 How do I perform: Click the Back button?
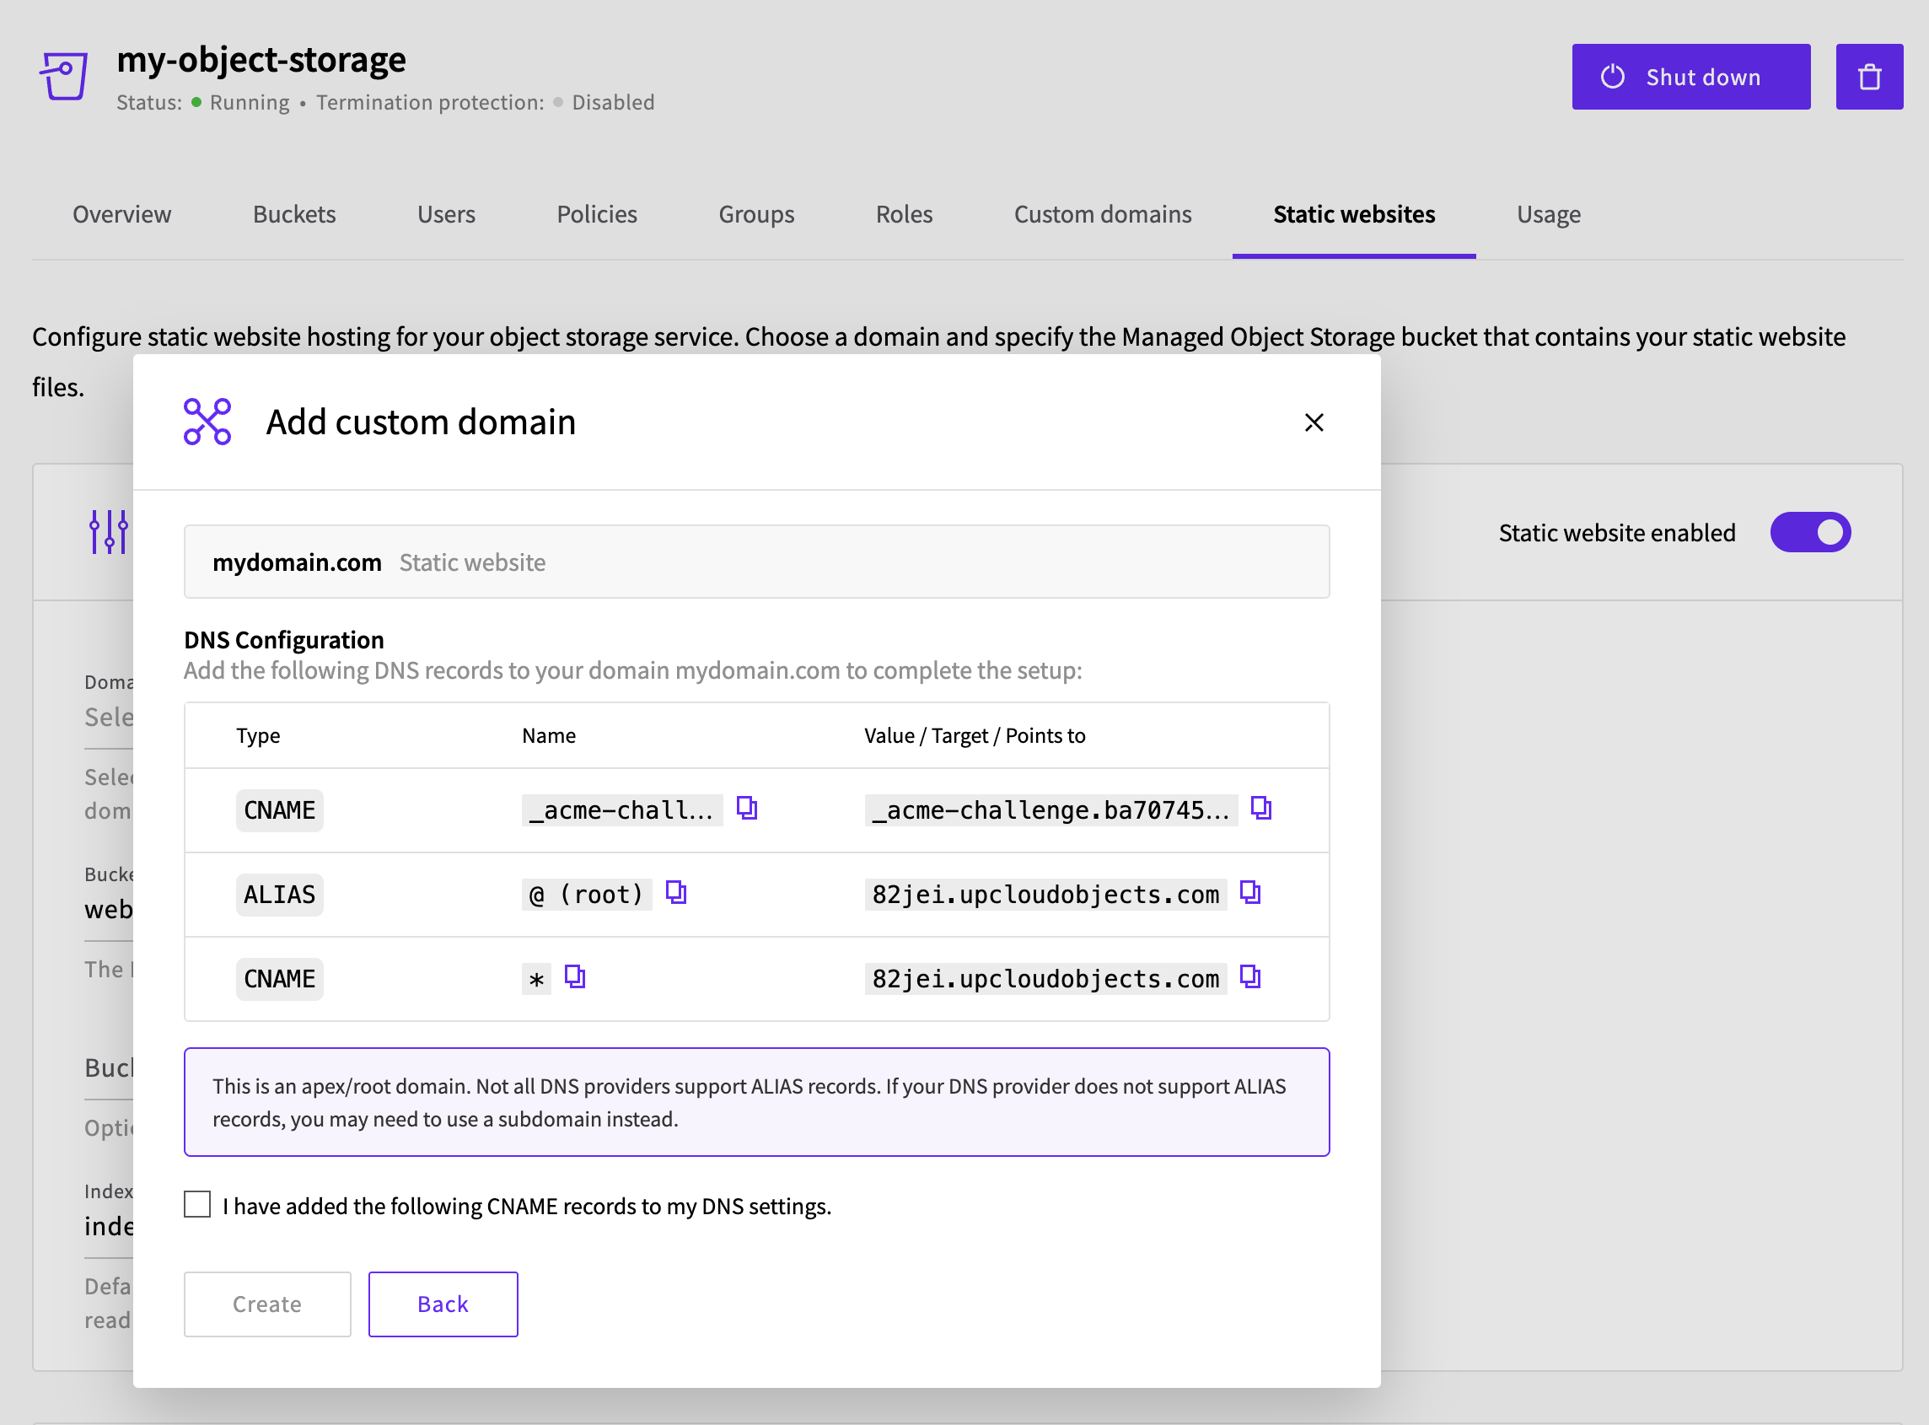[443, 1304]
